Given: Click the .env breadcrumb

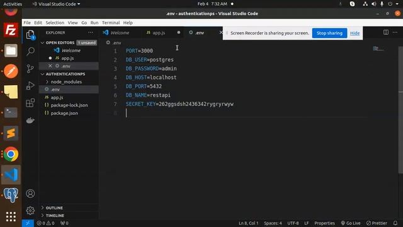Looking at the screenshot, I should click(114, 43).
